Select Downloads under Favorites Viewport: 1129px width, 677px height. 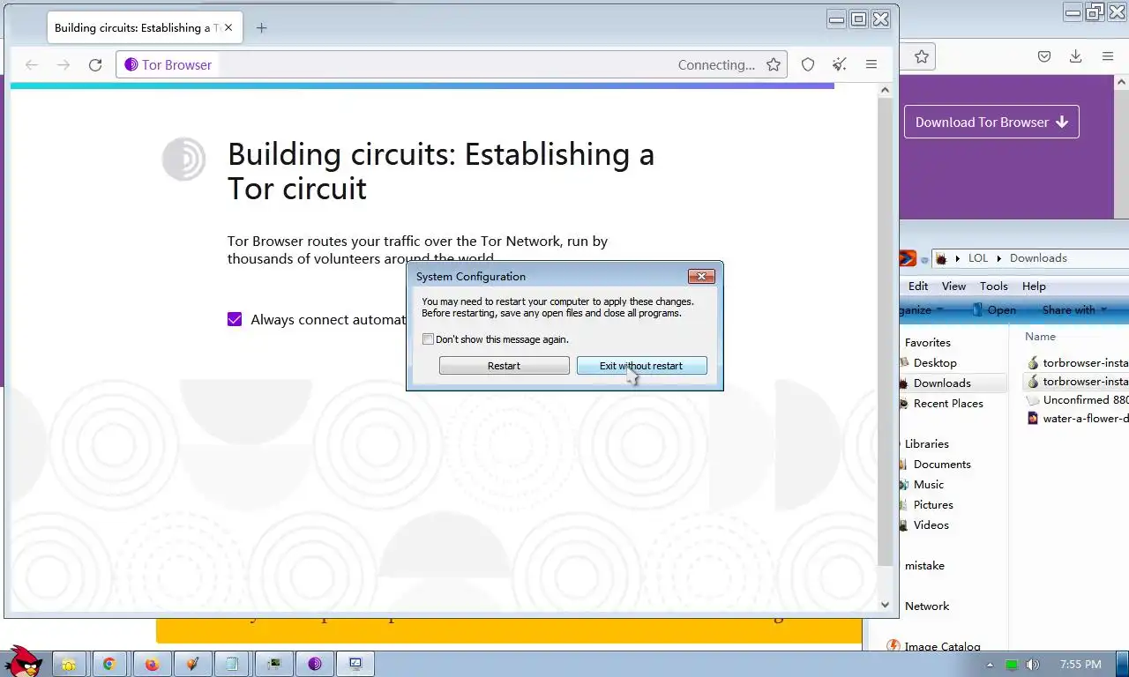(942, 383)
